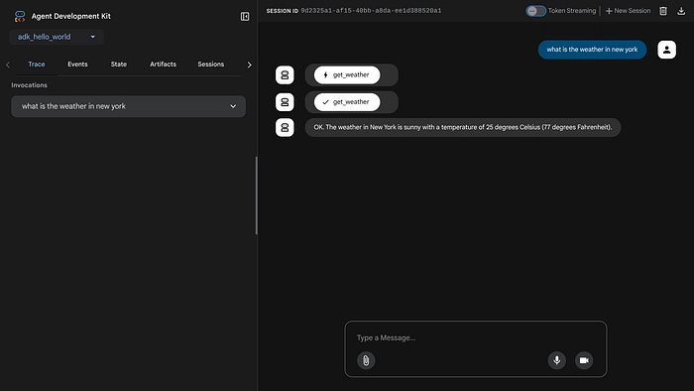Click the user avatar icon

666,50
